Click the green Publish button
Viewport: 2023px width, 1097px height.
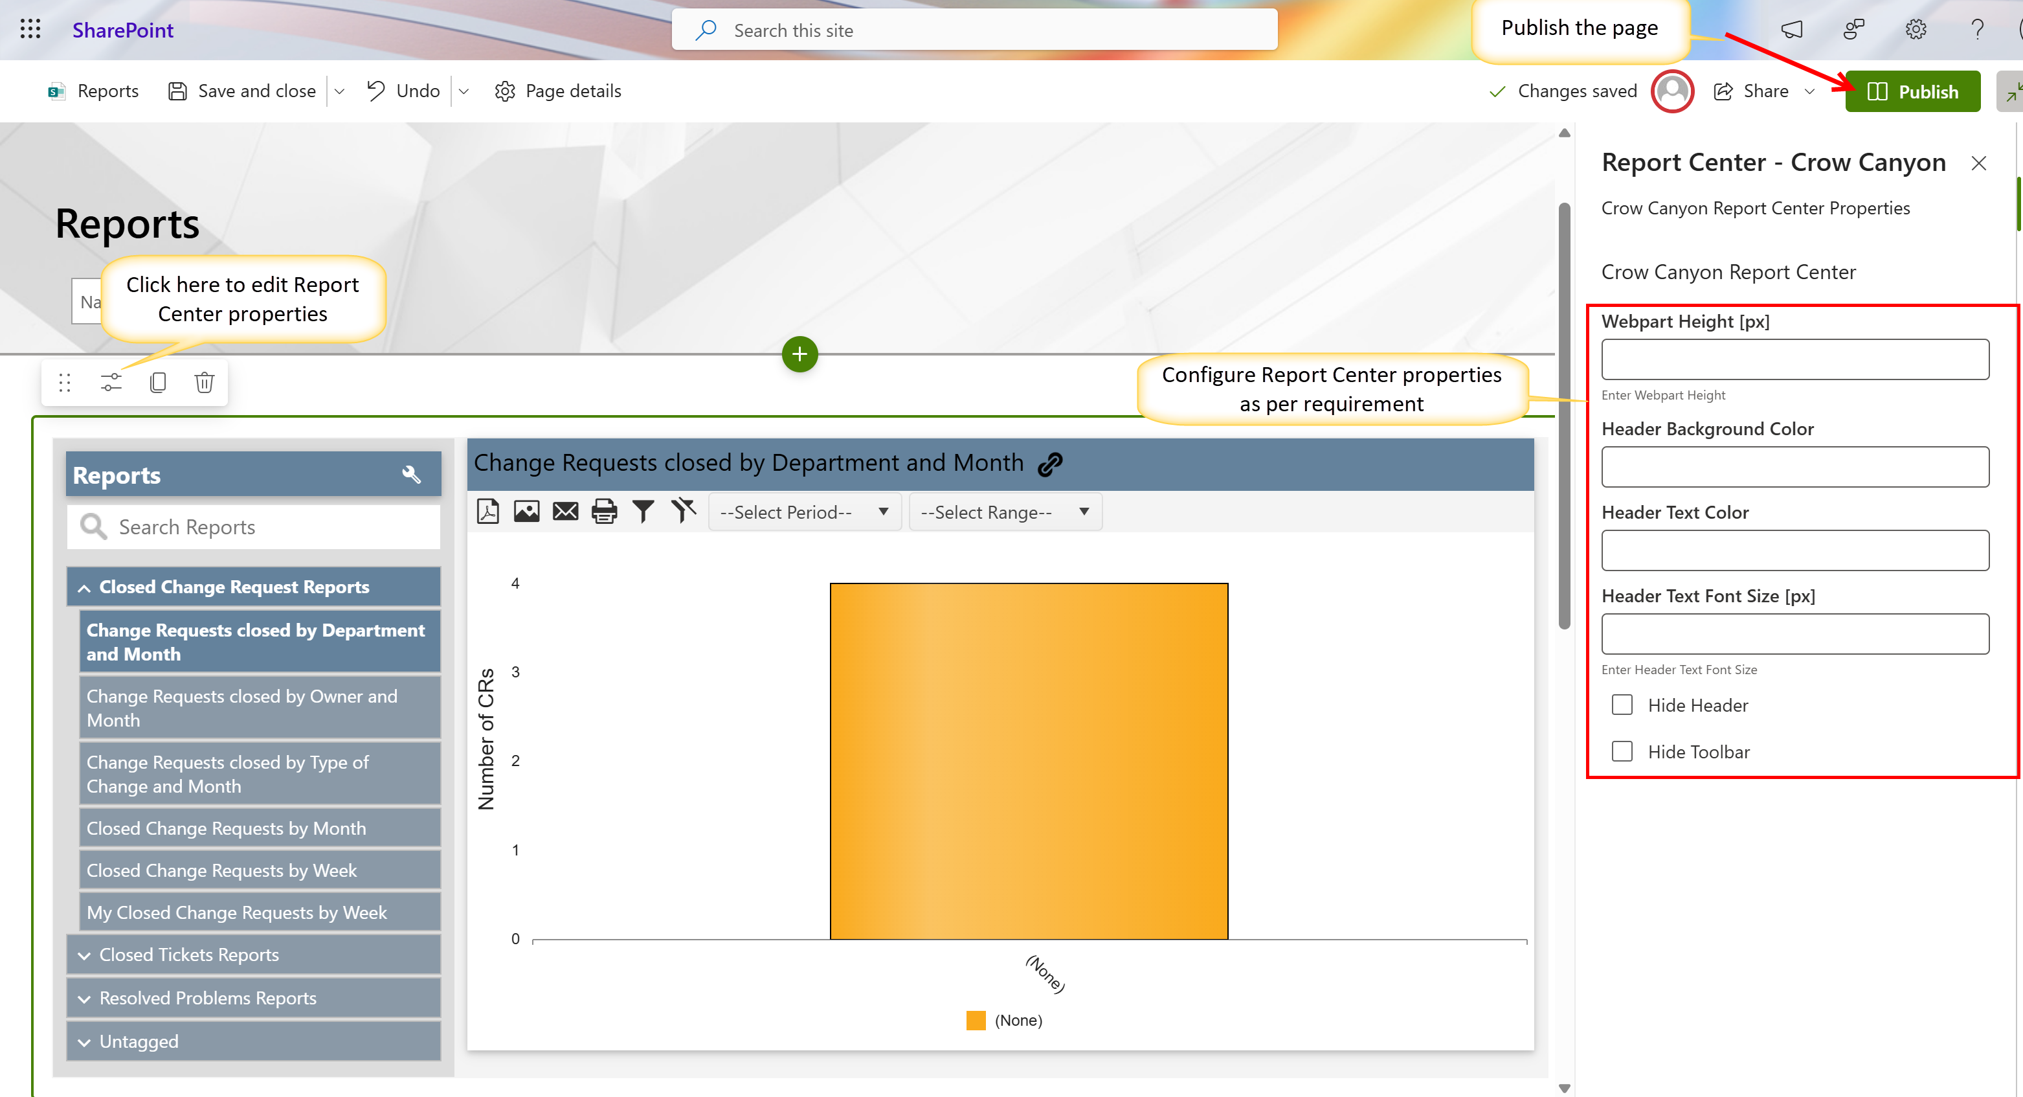pyautogui.click(x=1912, y=91)
